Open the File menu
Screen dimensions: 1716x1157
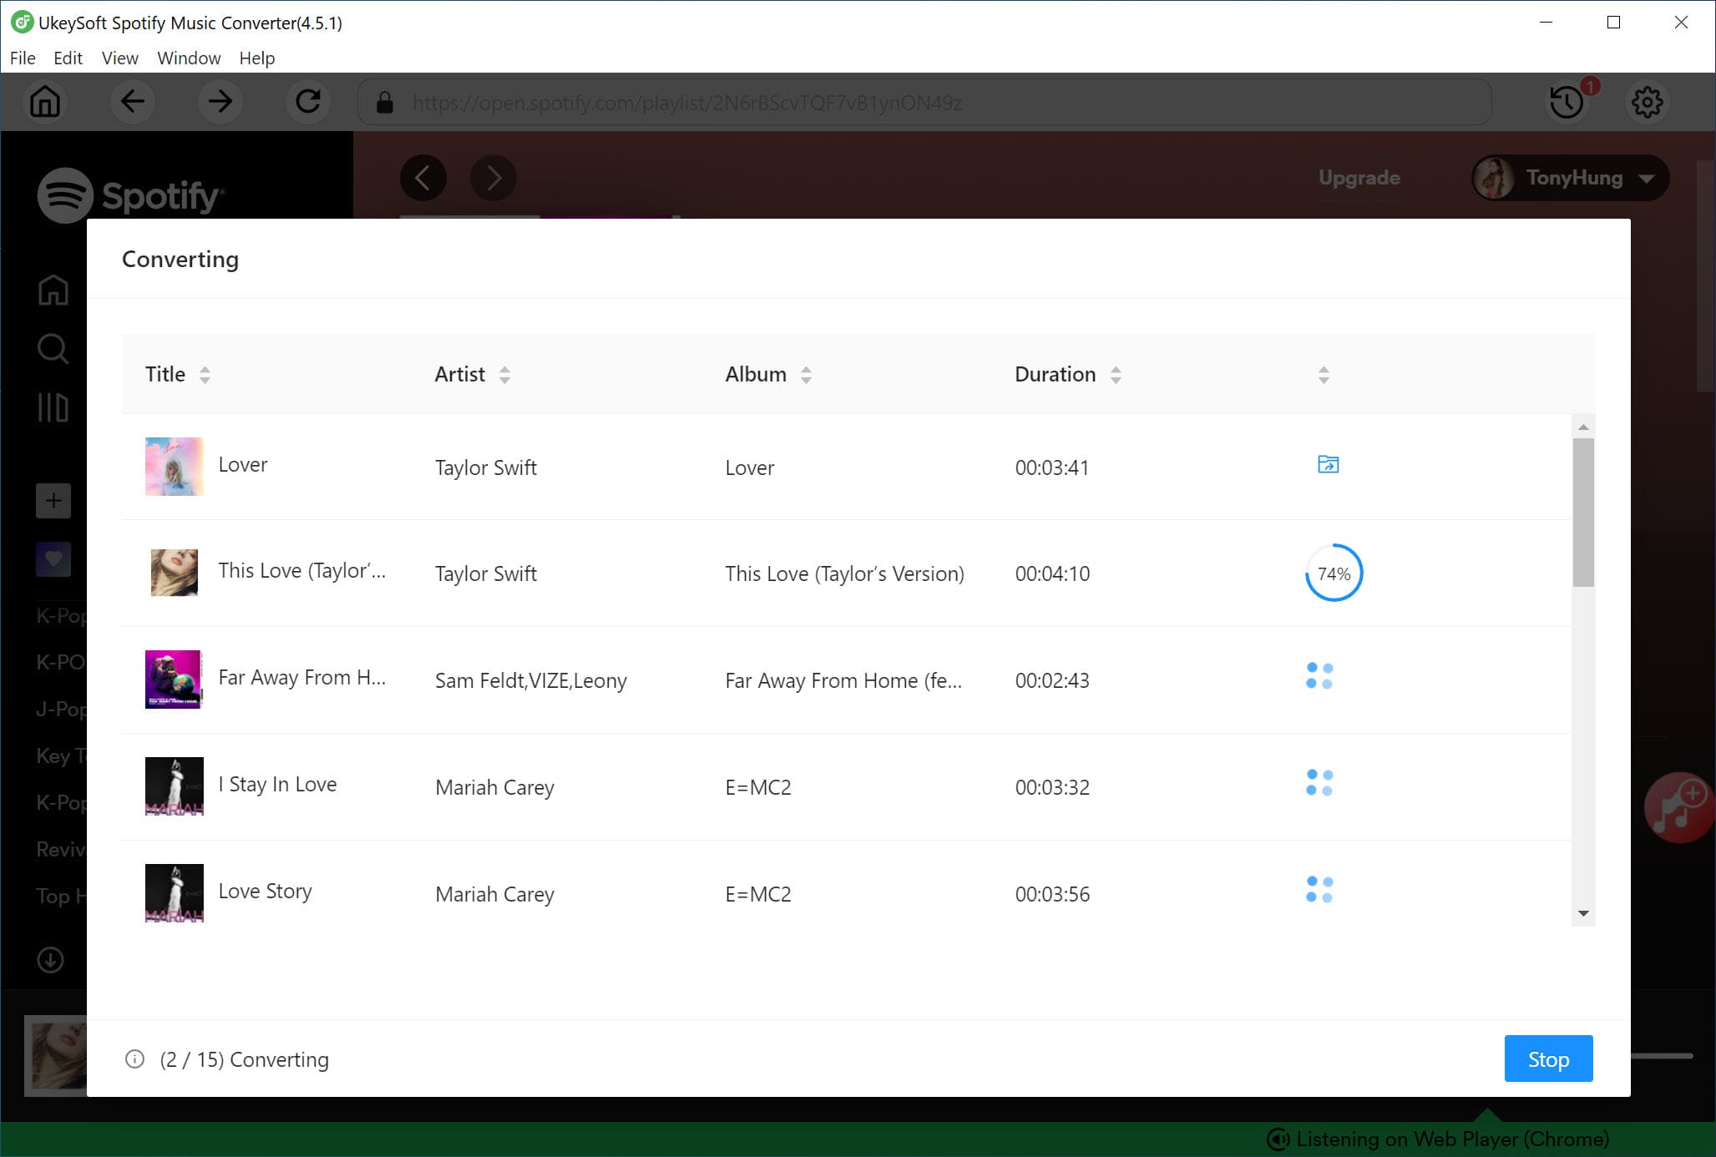[22, 58]
